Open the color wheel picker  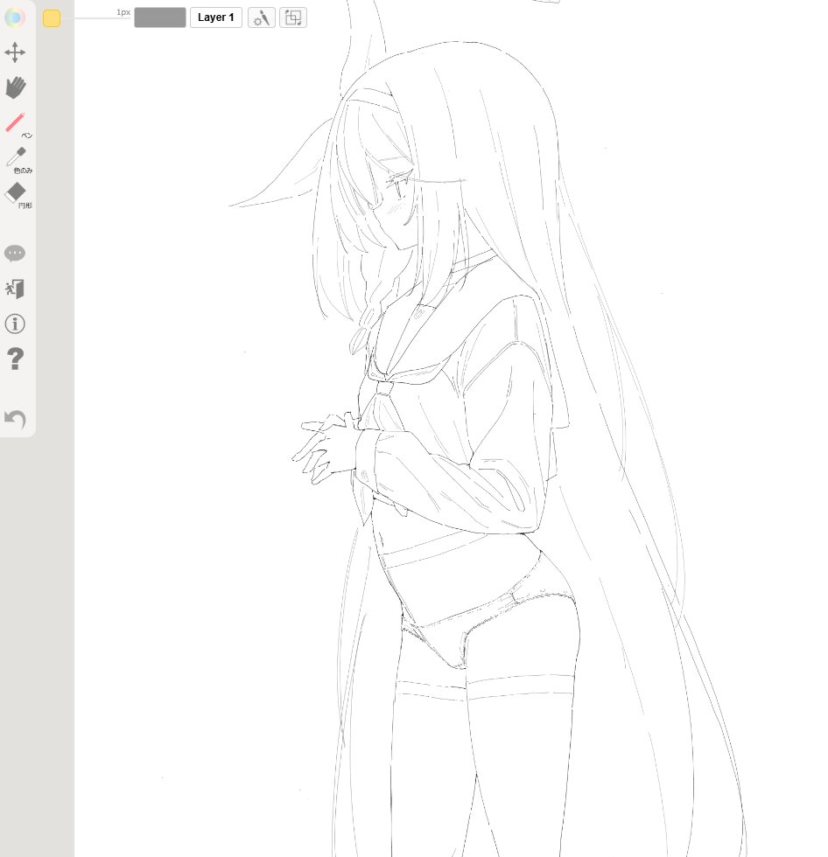[15, 18]
